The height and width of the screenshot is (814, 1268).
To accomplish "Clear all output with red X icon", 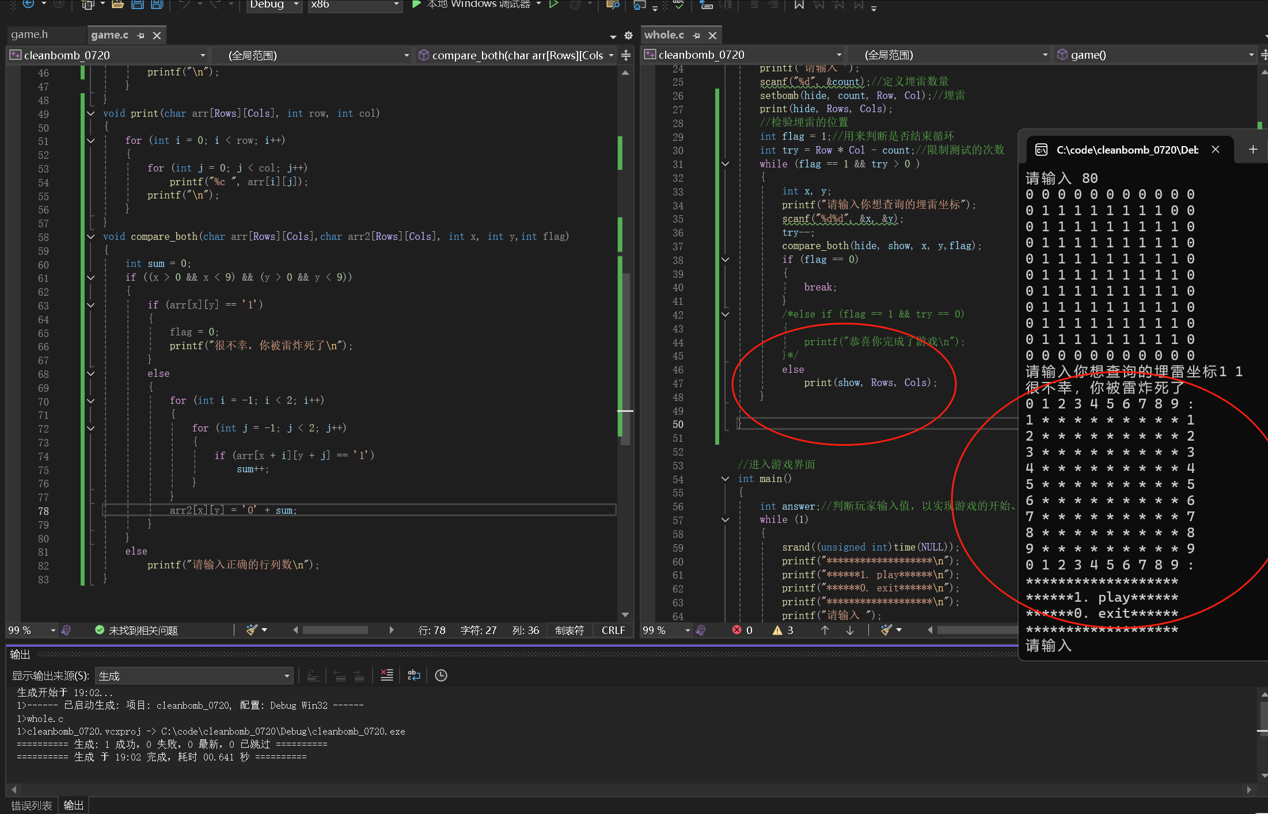I will pos(387,675).
